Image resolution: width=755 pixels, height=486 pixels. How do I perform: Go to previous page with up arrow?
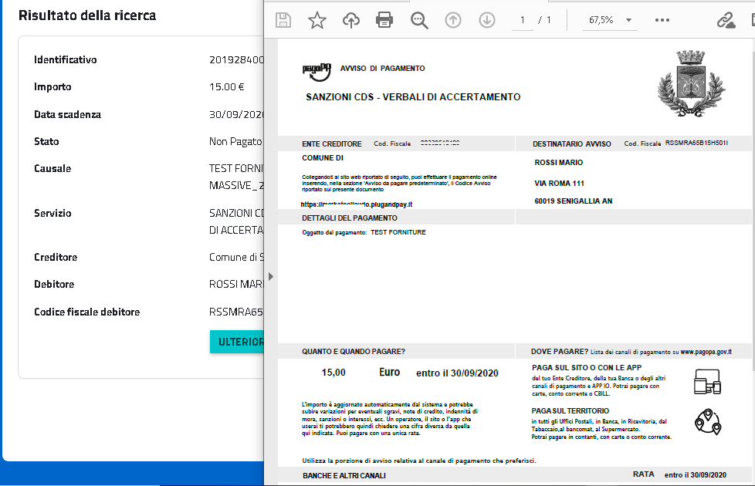tap(453, 20)
